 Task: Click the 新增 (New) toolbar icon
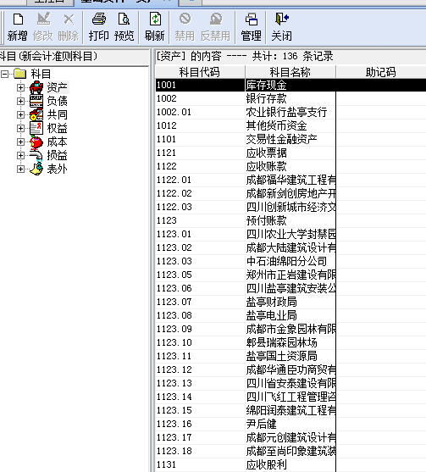(18, 19)
